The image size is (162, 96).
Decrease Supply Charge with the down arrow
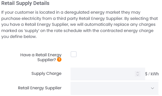138,75
